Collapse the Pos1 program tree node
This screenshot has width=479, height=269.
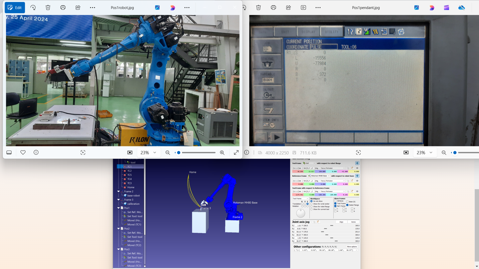tap(119, 208)
